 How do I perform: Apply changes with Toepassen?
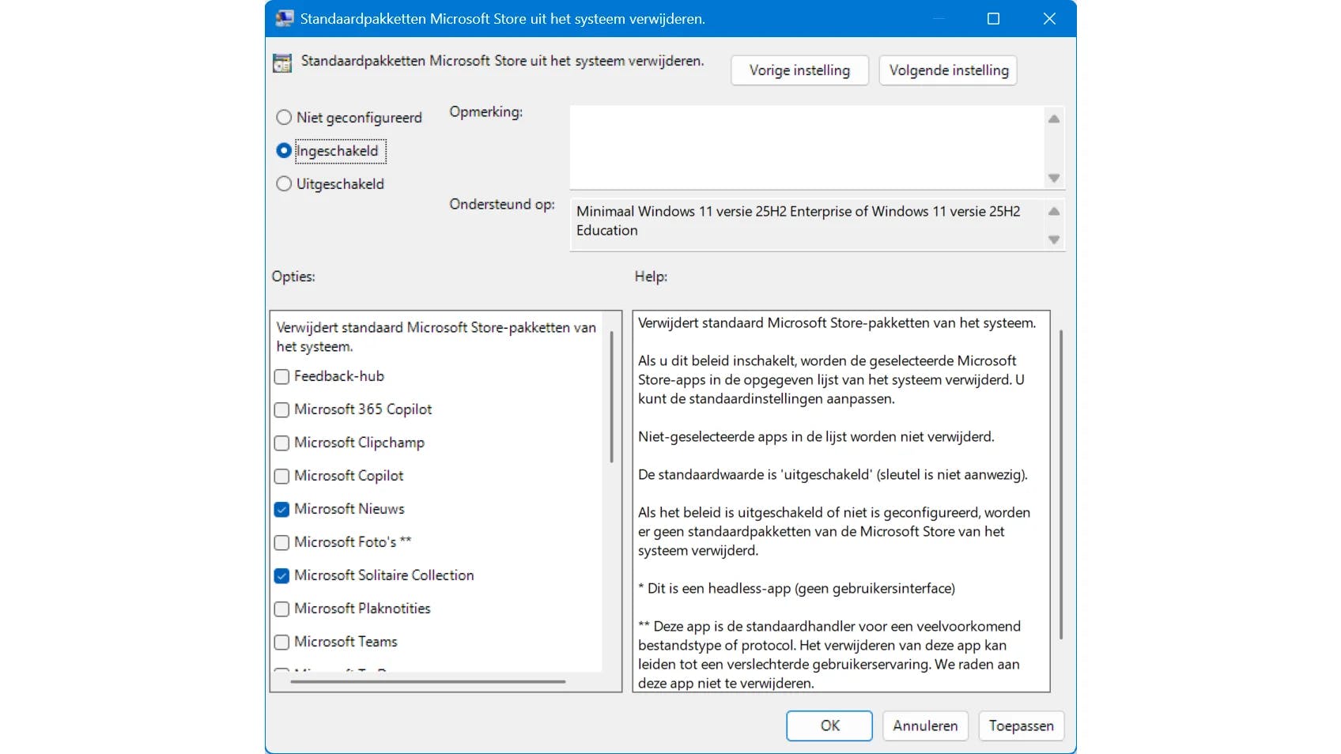point(1021,726)
